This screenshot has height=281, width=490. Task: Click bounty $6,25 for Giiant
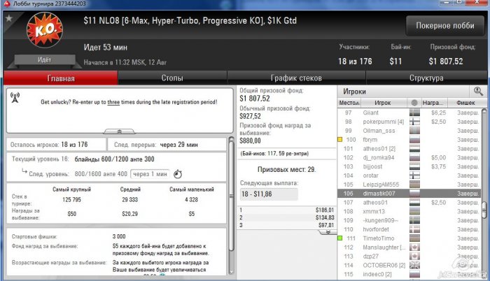click(x=438, y=113)
